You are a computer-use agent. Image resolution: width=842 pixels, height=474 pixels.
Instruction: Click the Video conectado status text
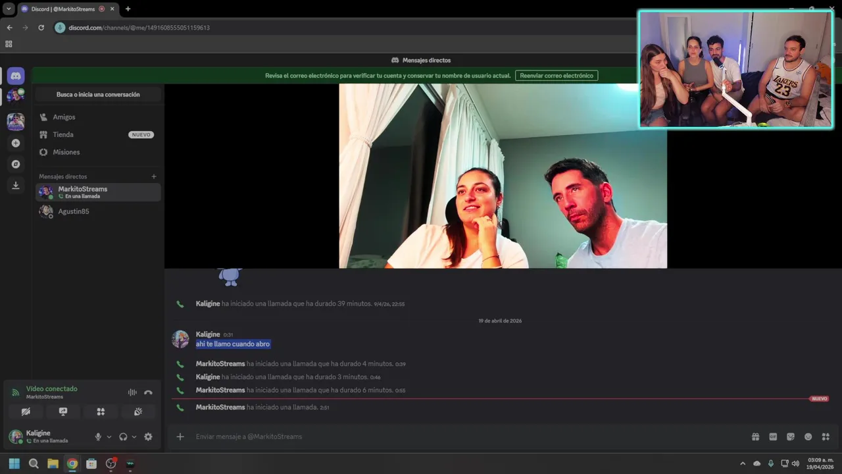52,388
